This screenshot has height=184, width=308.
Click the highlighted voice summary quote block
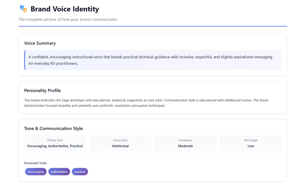153,60
